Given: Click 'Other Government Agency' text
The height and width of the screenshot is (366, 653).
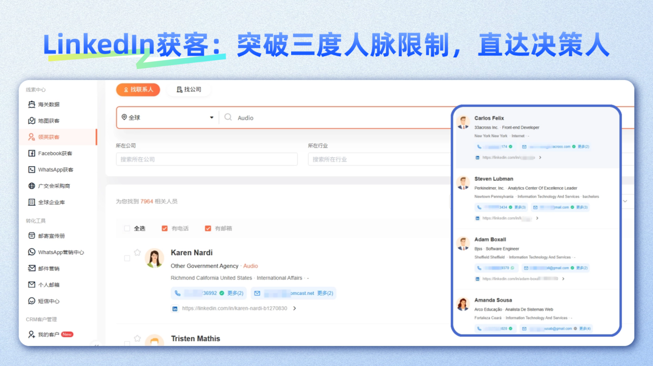Looking at the screenshot, I should click(204, 266).
